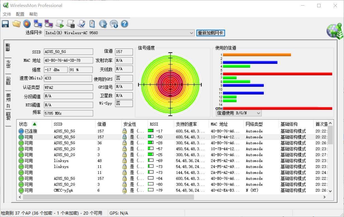Viewport: 344px width, 217px height.
Task: Click the lock icon in channel 36 row
Action: coord(125,143)
